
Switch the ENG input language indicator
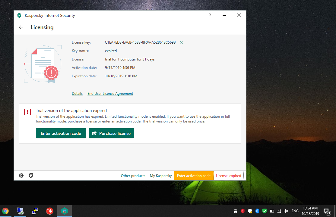(x=295, y=211)
